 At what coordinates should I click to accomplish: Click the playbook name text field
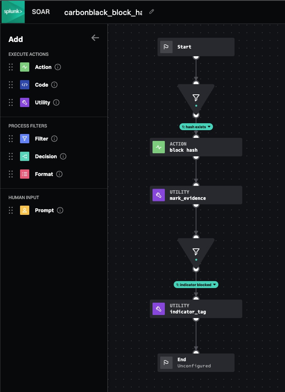point(103,12)
